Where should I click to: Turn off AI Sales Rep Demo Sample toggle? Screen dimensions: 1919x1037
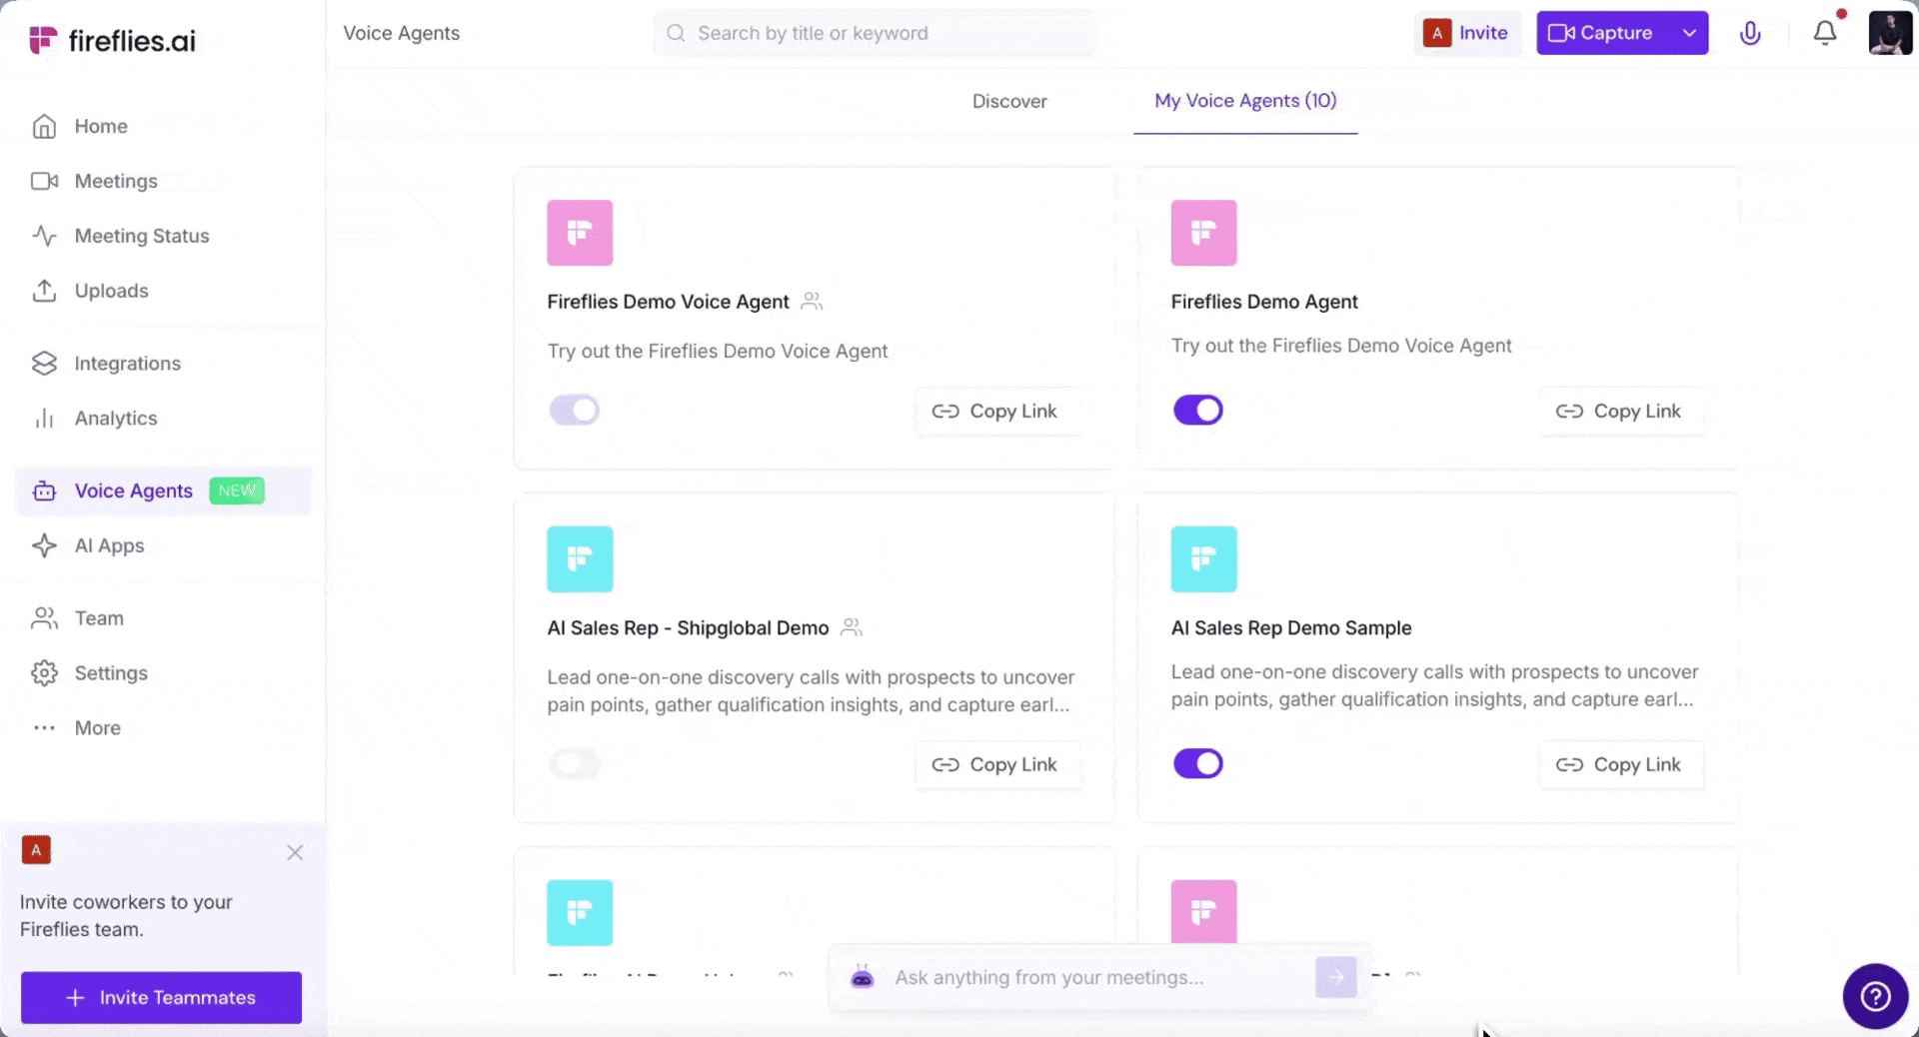(x=1198, y=764)
